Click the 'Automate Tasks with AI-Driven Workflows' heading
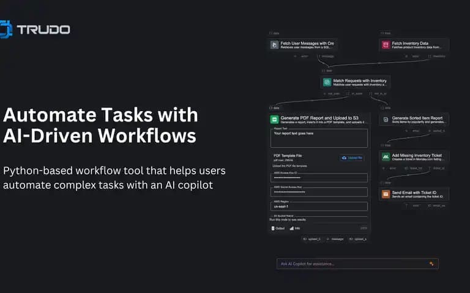 [x=100, y=125]
